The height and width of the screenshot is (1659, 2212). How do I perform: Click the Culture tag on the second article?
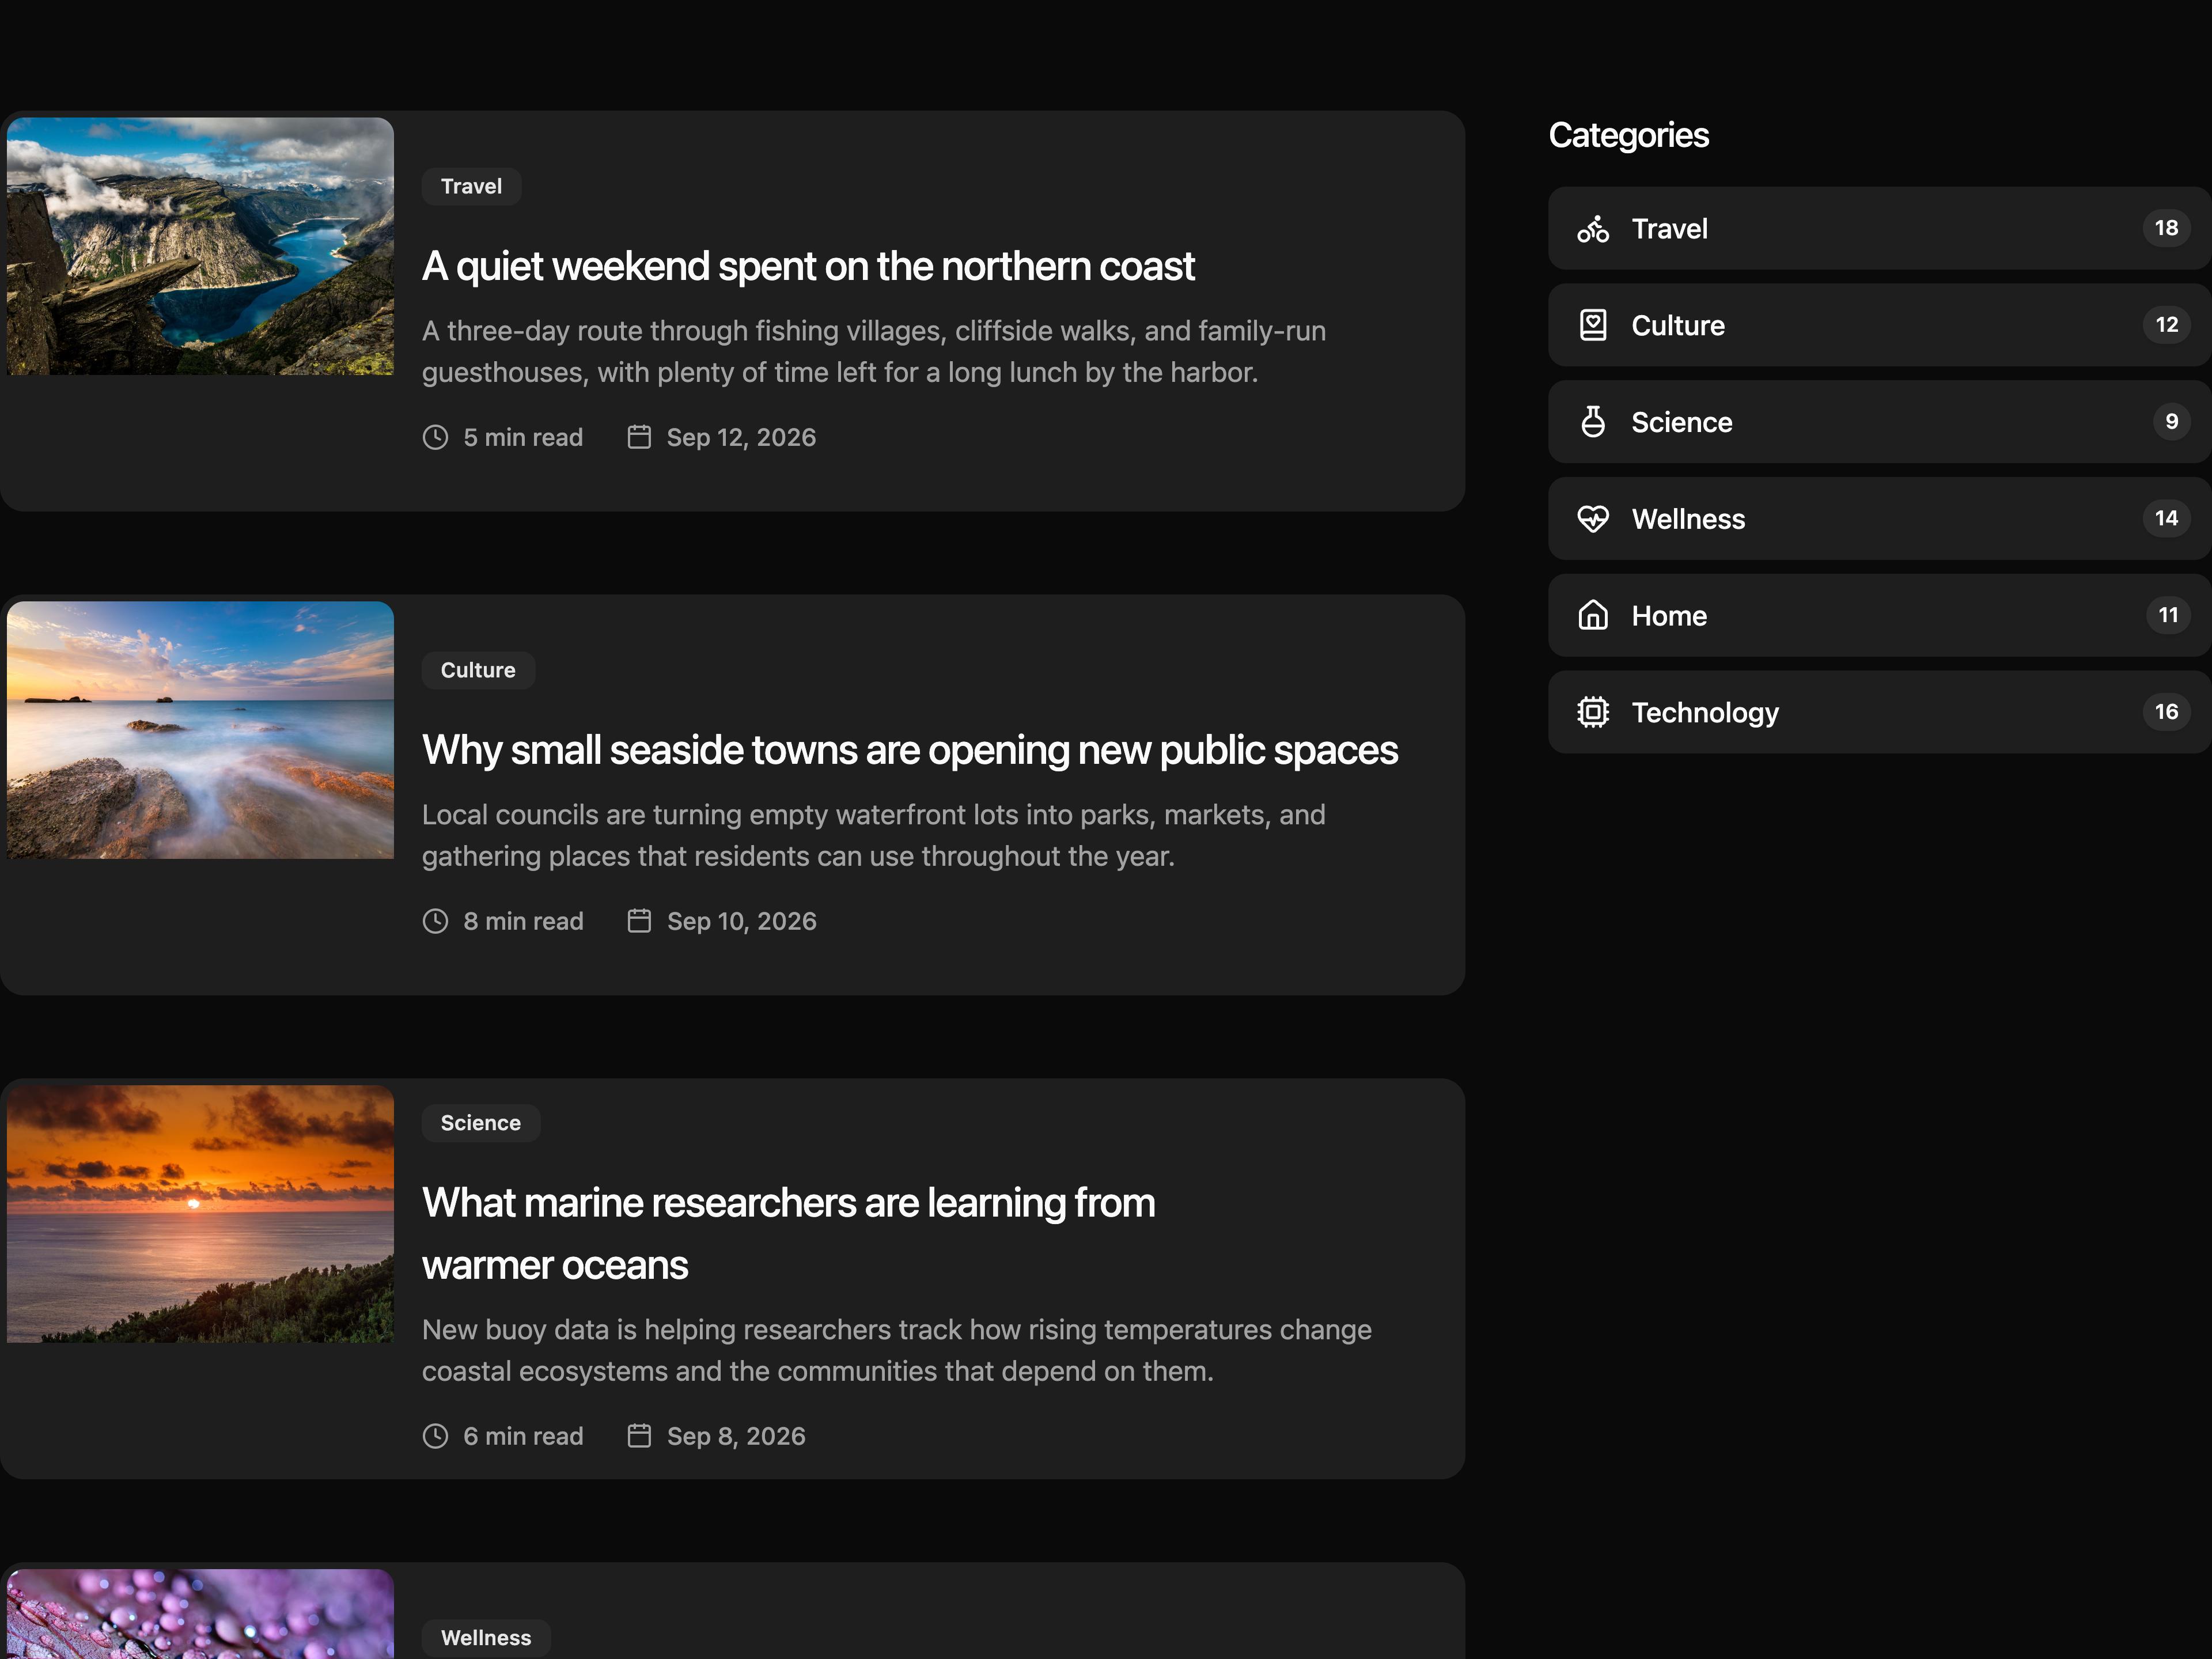tap(478, 671)
